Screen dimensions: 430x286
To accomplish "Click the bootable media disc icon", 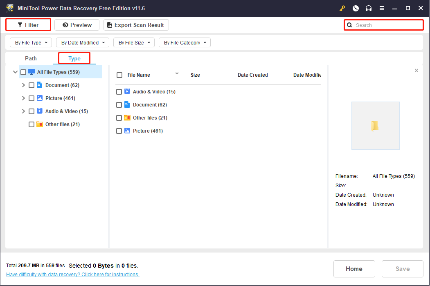I will (356, 8).
